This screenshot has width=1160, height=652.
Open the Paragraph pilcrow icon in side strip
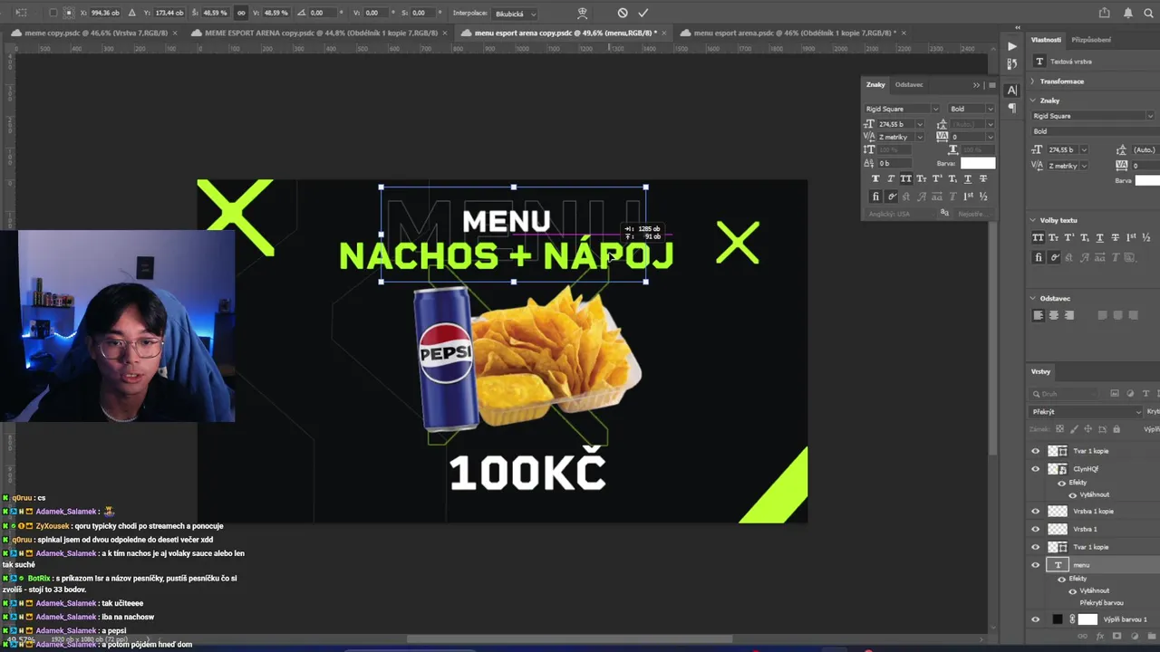pyautogui.click(x=1012, y=108)
